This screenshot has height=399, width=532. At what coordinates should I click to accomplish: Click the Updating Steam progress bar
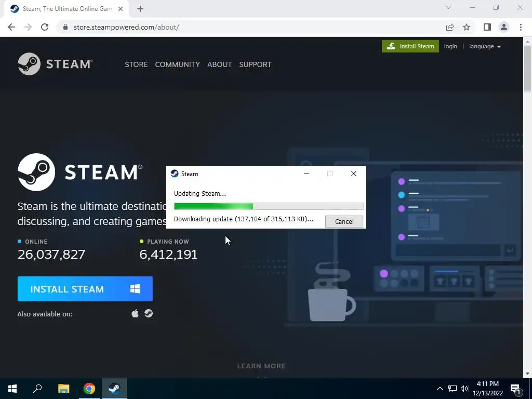pos(269,206)
